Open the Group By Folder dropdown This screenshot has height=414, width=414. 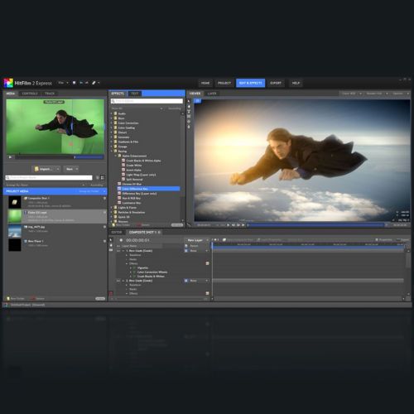pyautogui.click(x=91, y=191)
